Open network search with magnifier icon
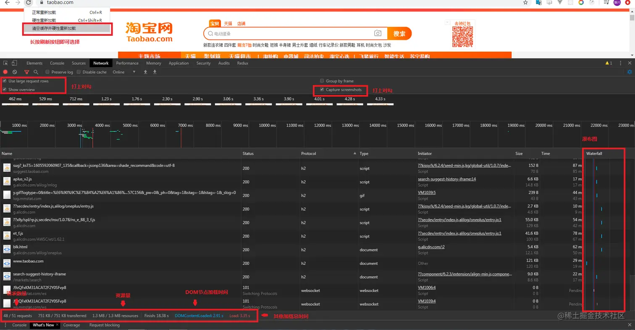635x330 pixels. 36,72
